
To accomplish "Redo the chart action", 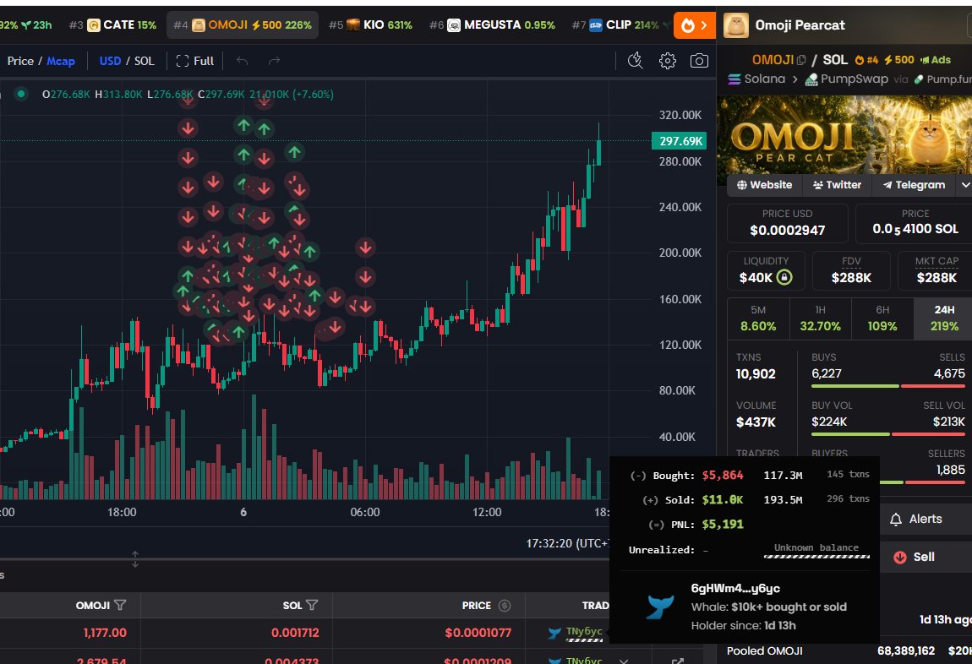I will 274,61.
